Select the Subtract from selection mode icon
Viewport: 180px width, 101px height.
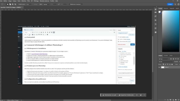(13, 4)
